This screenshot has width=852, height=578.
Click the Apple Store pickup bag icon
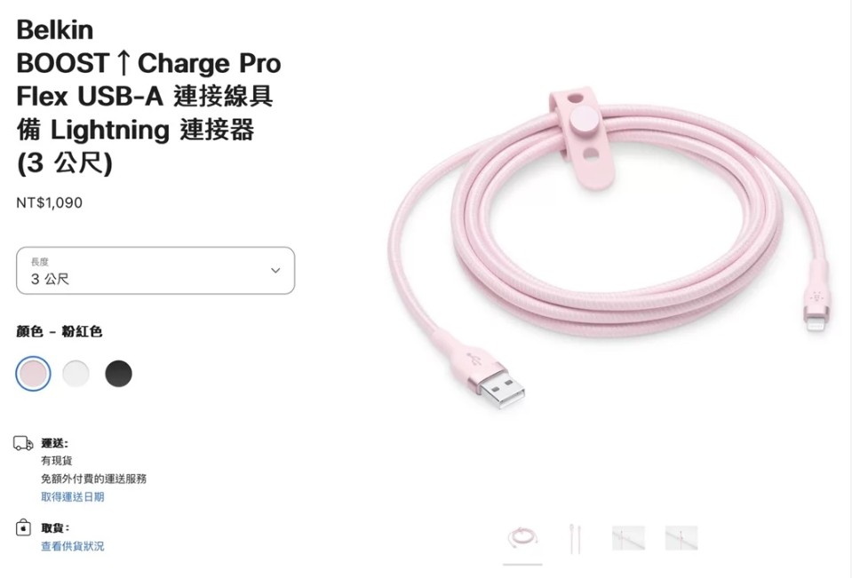tap(23, 527)
